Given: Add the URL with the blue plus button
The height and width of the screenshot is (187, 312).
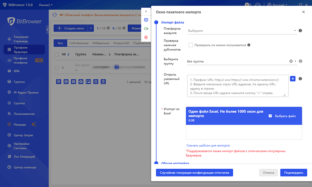Looking at the screenshot, I should click(293, 79).
